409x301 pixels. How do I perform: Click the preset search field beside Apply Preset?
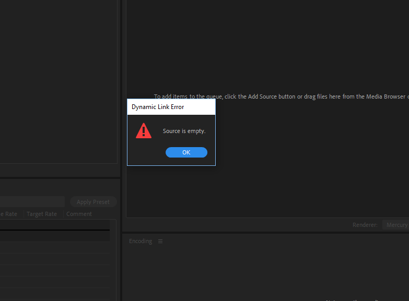pos(32,202)
